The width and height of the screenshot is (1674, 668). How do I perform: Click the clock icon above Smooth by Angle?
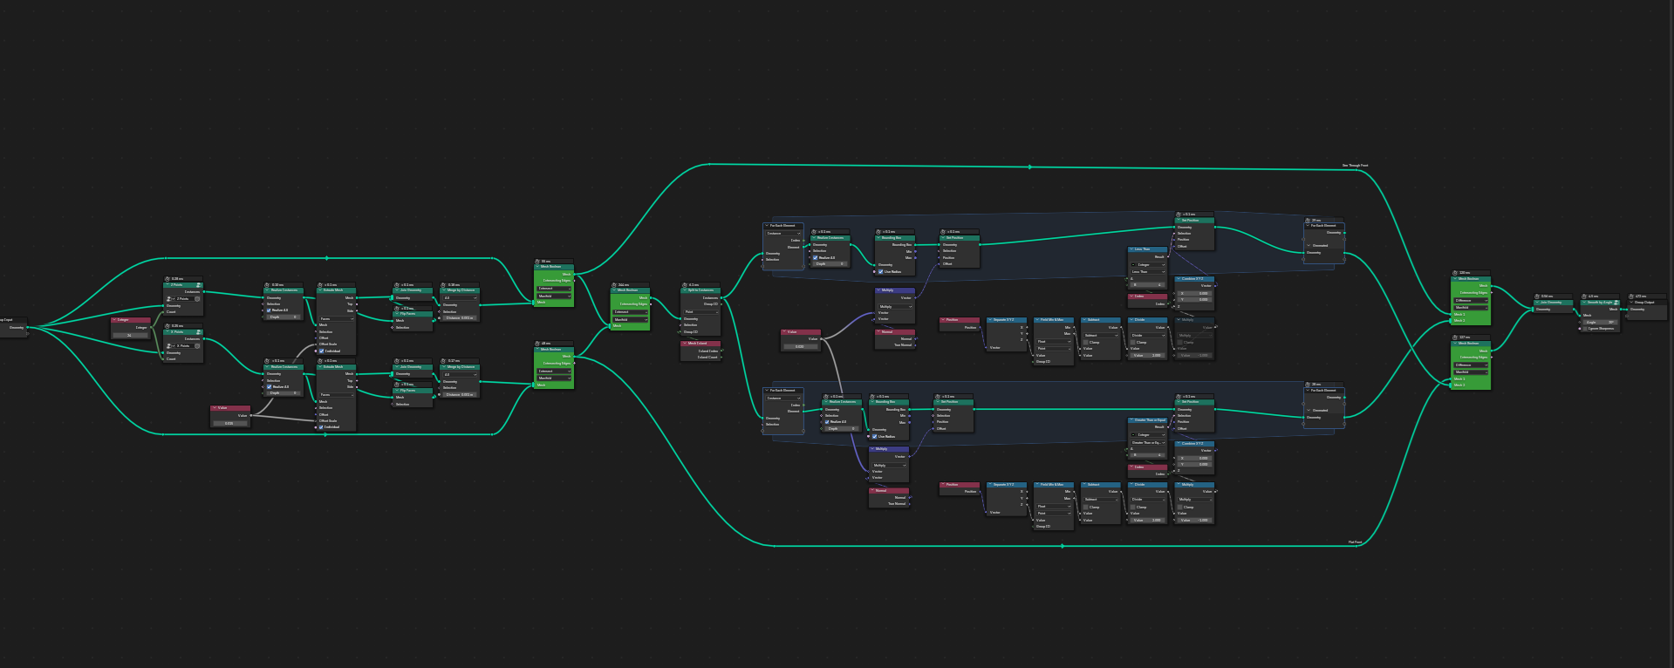click(x=1585, y=296)
